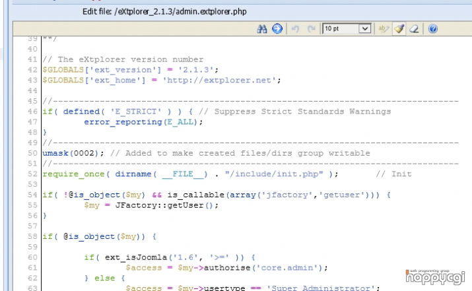This screenshot has width=472, height=291.
Task: Click is_callable on line 54
Action: (196, 195)
